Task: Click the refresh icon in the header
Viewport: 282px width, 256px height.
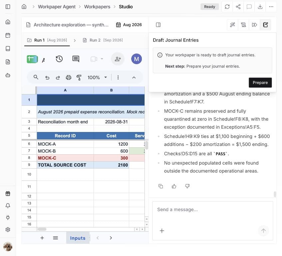Action: (x=227, y=7)
